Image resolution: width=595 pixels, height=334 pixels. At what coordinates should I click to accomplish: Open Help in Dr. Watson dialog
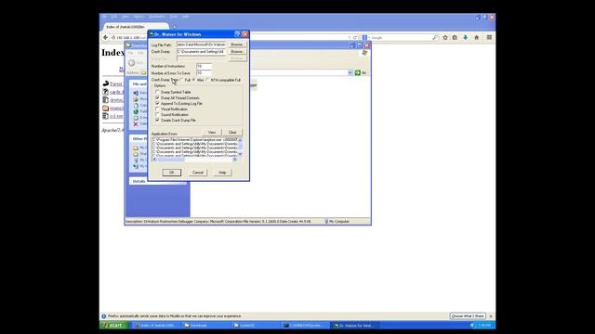click(222, 173)
